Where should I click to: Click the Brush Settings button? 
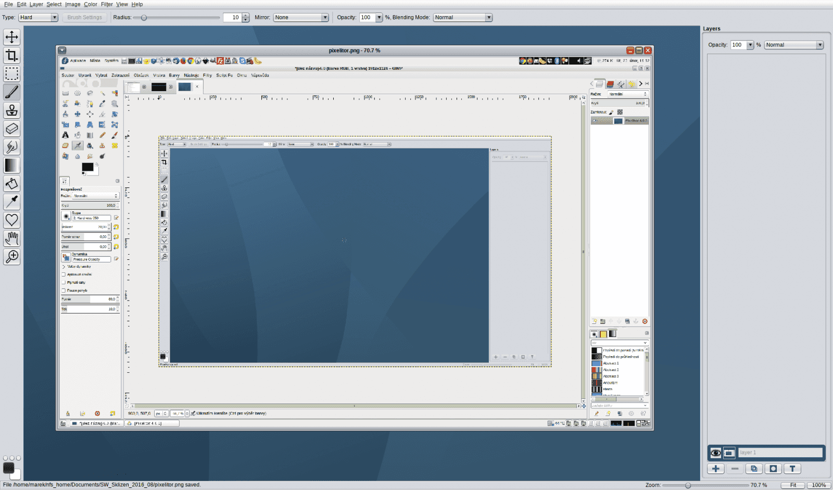click(x=85, y=17)
